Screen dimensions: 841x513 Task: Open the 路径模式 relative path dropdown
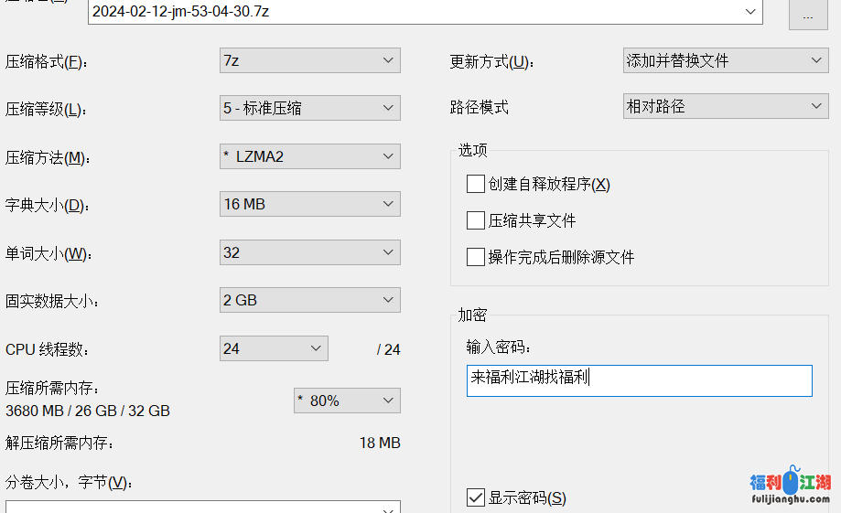point(817,106)
